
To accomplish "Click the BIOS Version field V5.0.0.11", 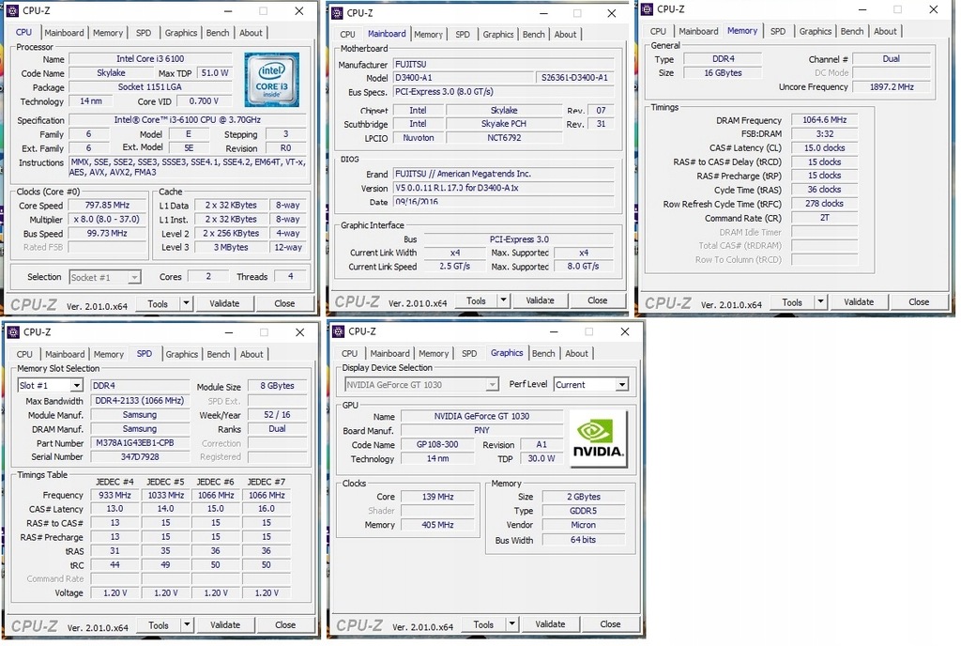I will coord(503,188).
